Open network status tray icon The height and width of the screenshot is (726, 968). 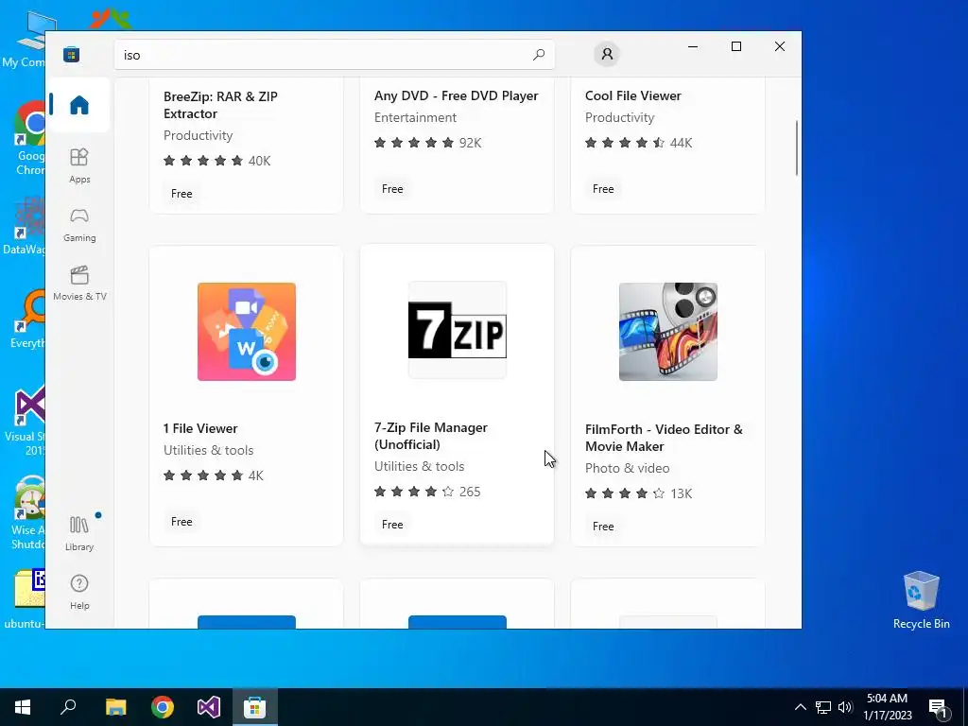pos(823,707)
